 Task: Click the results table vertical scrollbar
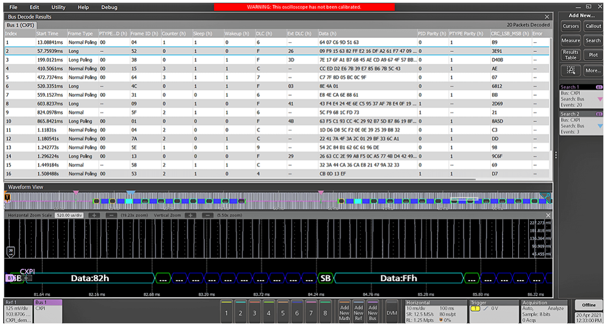coord(551,94)
